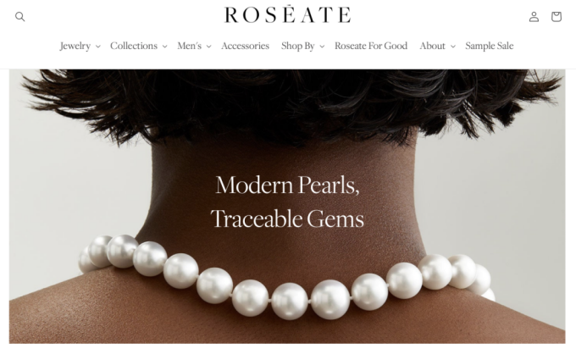This screenshot has height=354, width=576.
Task: Visit the Roseate For Good page
Action: tap(371, 46)
